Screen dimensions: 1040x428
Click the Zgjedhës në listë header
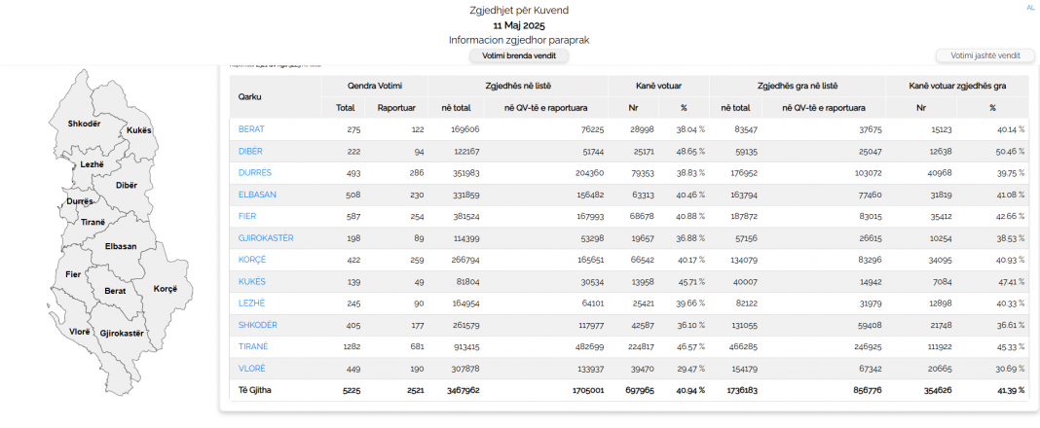pos(518,87)
